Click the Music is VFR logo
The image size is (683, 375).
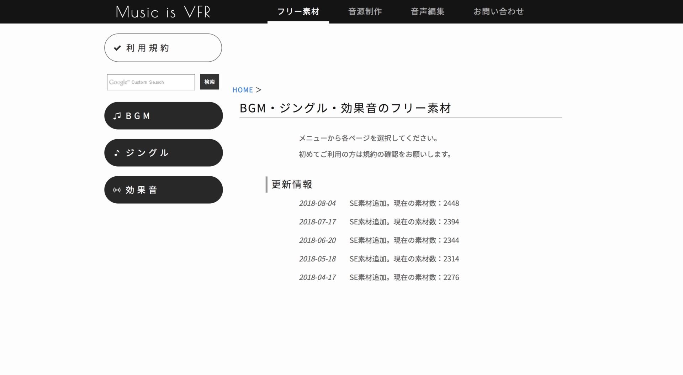(x=163, y=12)
